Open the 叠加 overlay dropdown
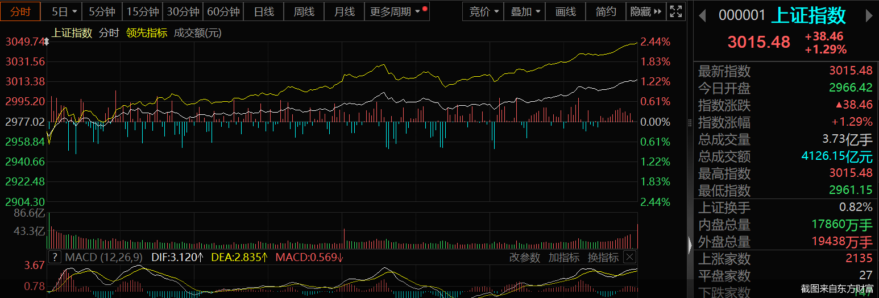The width and height of the screenshot is (879, 298). click(525, 11)
